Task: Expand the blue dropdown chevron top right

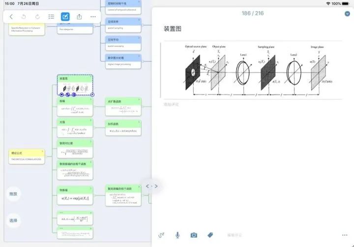Action: click(x=347, y=14)
